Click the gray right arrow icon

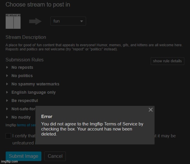(x=35, y=21)
